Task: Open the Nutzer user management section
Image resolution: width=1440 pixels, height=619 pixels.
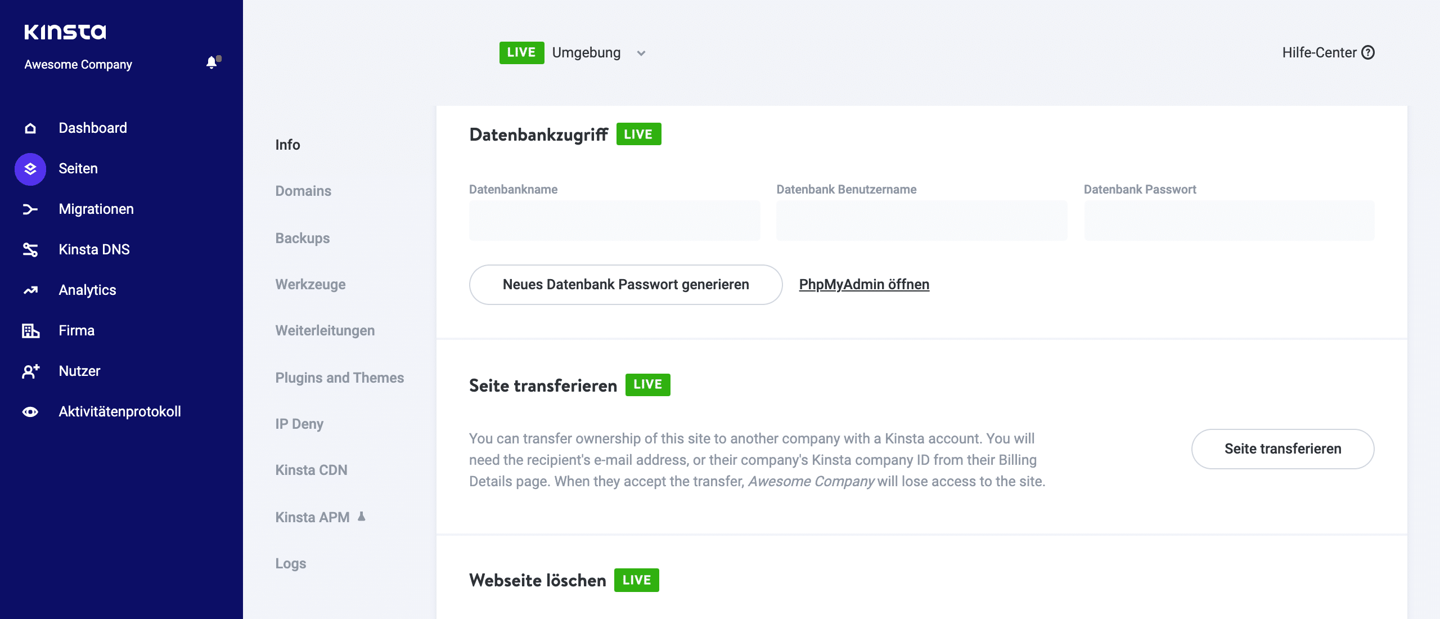Action: point(79,371)
